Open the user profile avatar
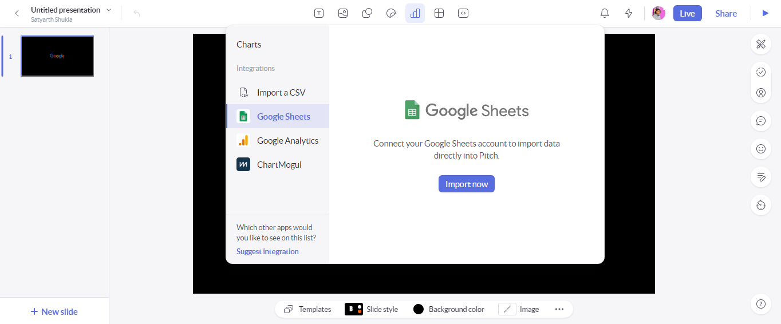781x324 pixels. (x=658, y=13)
